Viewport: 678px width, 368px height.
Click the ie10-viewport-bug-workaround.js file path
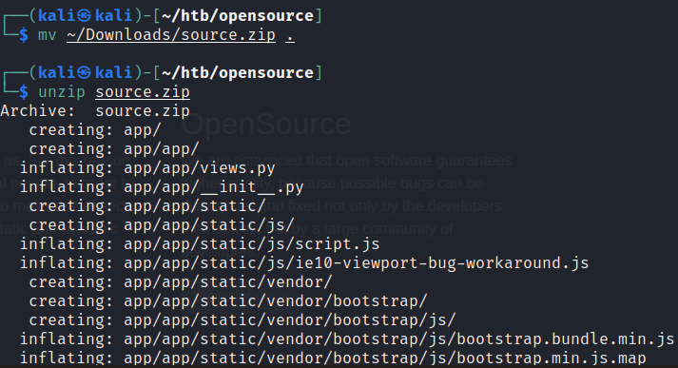(357, 262)
